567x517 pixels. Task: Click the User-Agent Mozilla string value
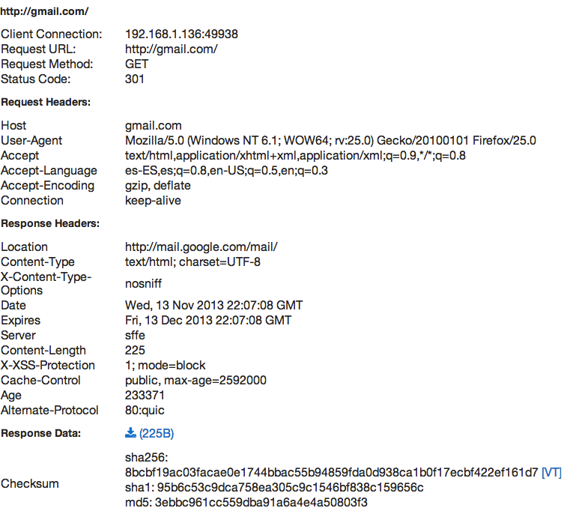click(x=330, y=141)
